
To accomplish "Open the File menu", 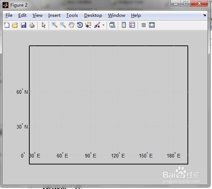I will tap(9, 15).
